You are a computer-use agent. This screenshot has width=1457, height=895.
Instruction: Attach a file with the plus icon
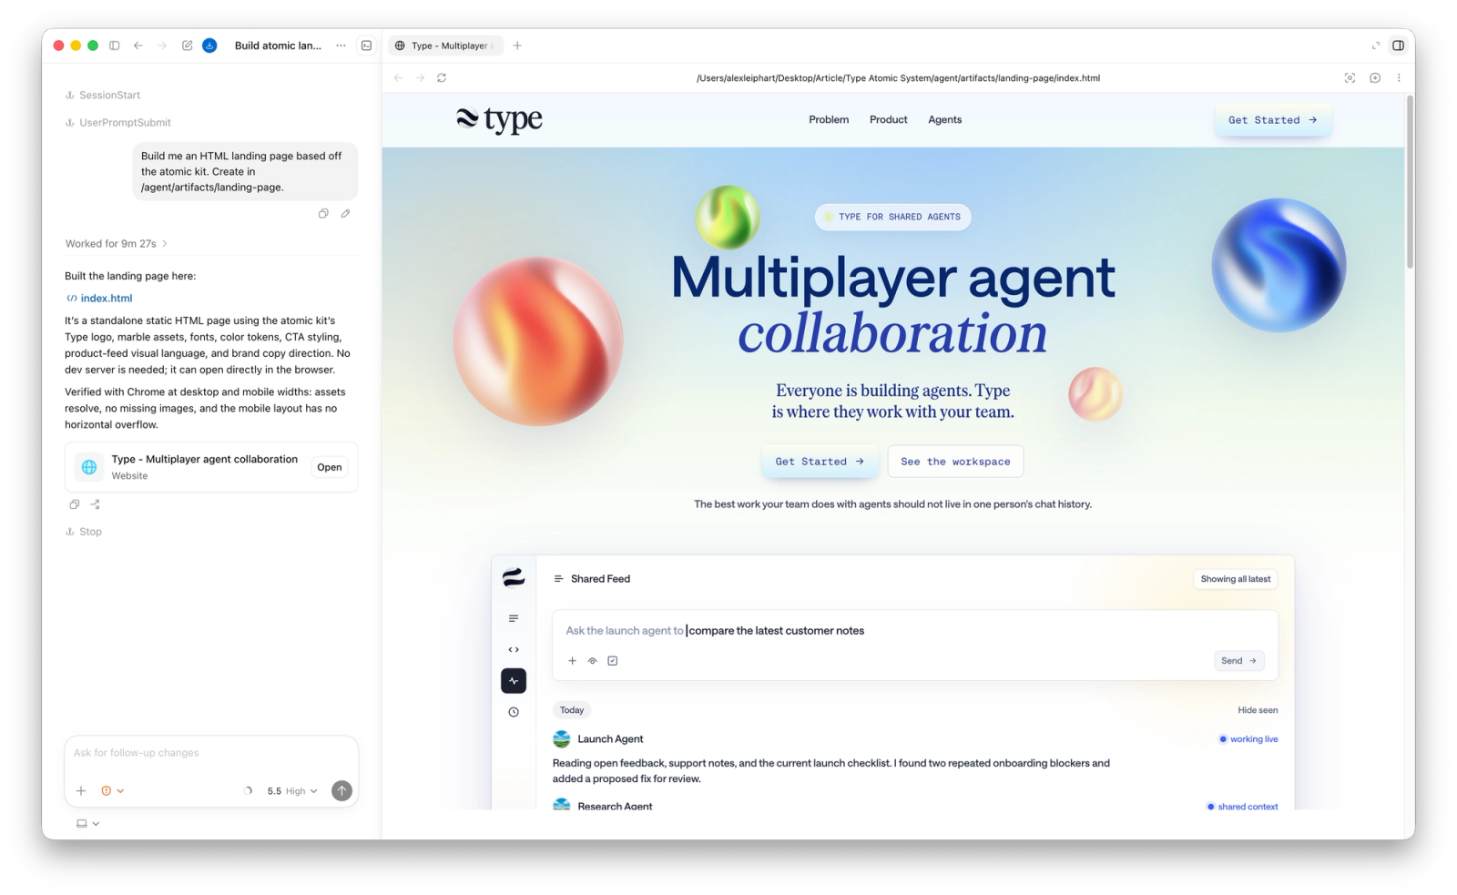pos(81,791)
